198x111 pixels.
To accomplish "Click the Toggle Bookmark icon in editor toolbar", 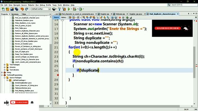I will (x=108, y=18).
